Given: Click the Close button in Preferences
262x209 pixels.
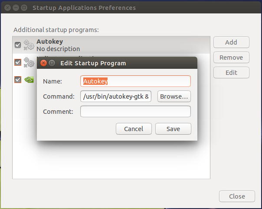Looking at the screenshot, I should [237, 196].
